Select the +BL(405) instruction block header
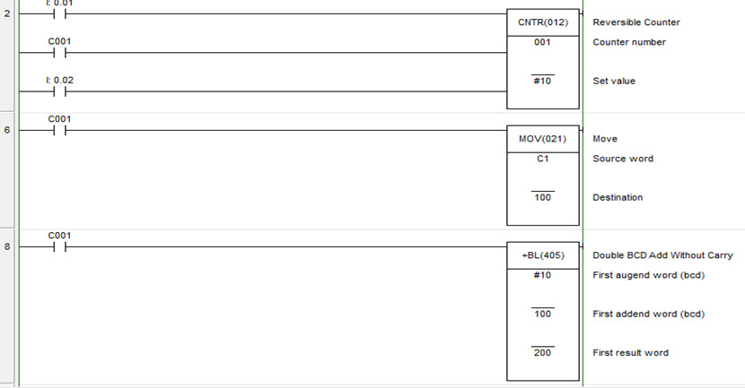This screenshot has width=745, height=388. [544, 255]
